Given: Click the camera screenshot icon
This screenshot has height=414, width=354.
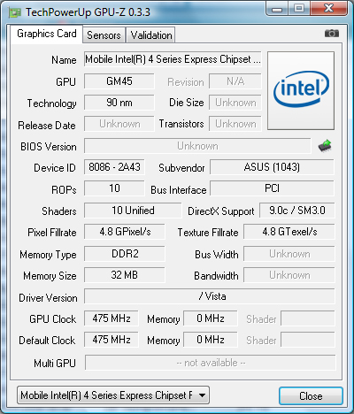Looking at the screenshot, I should 332,34.
